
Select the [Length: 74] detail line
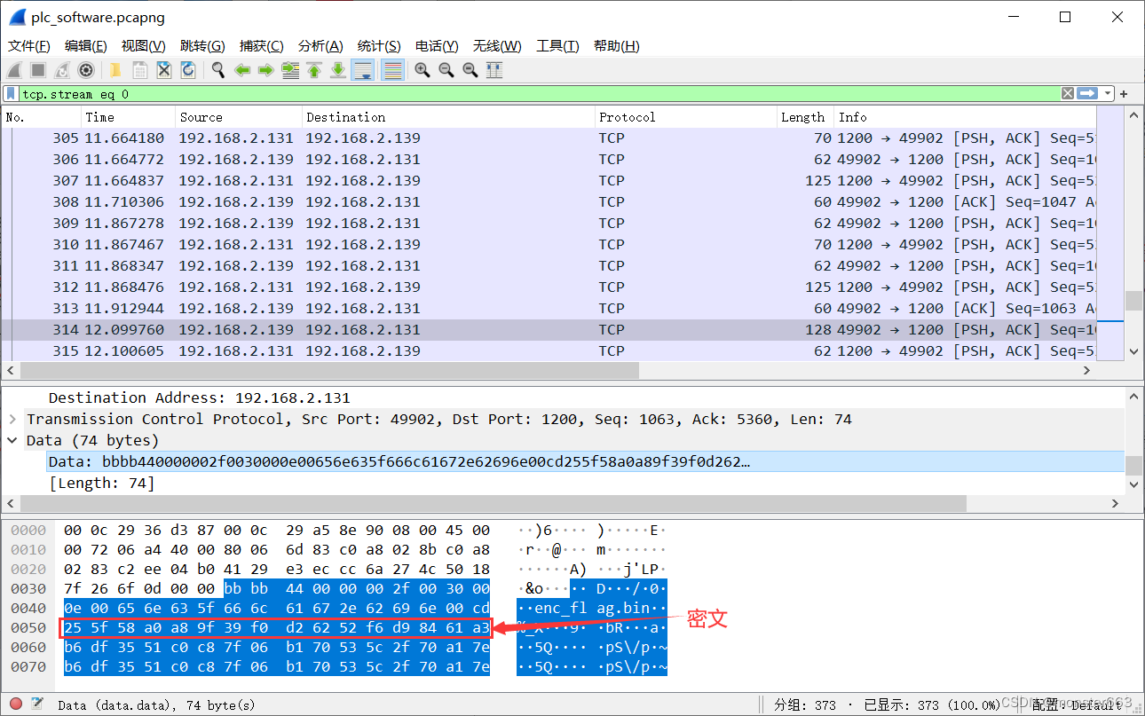tap(101, 483)
